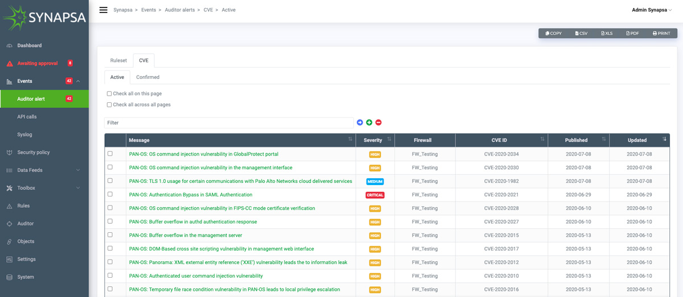Select the CVE tab

(143, 60)
